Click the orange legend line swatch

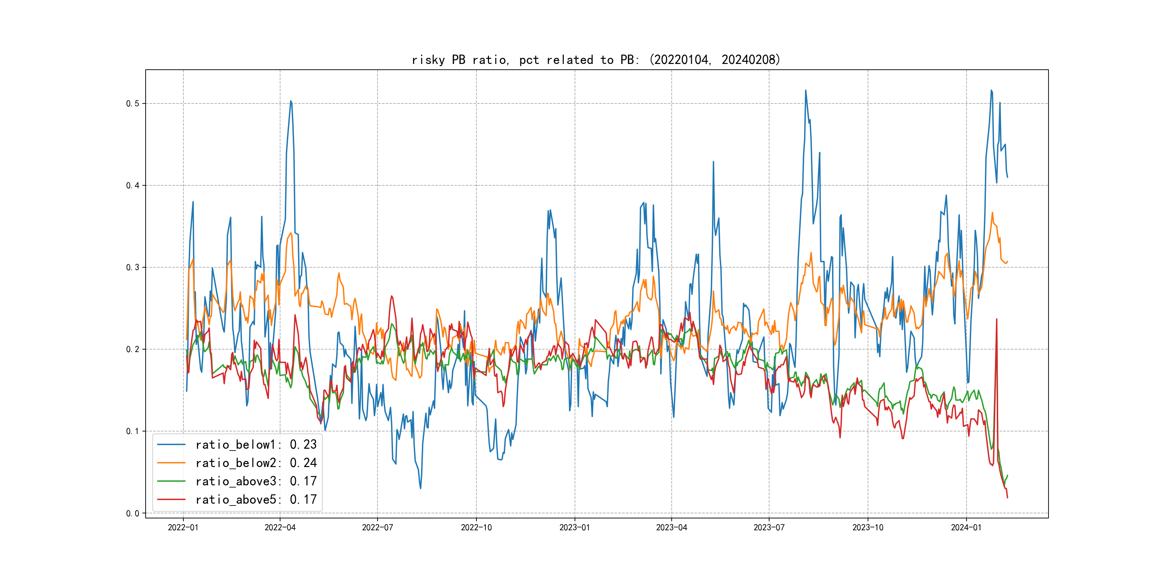point(171,463)
